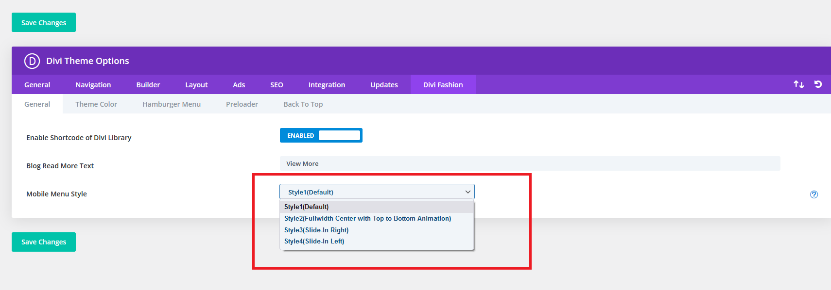Open the Integration tab
Viewport: 831px width, 290px height.
pos(327,84)
